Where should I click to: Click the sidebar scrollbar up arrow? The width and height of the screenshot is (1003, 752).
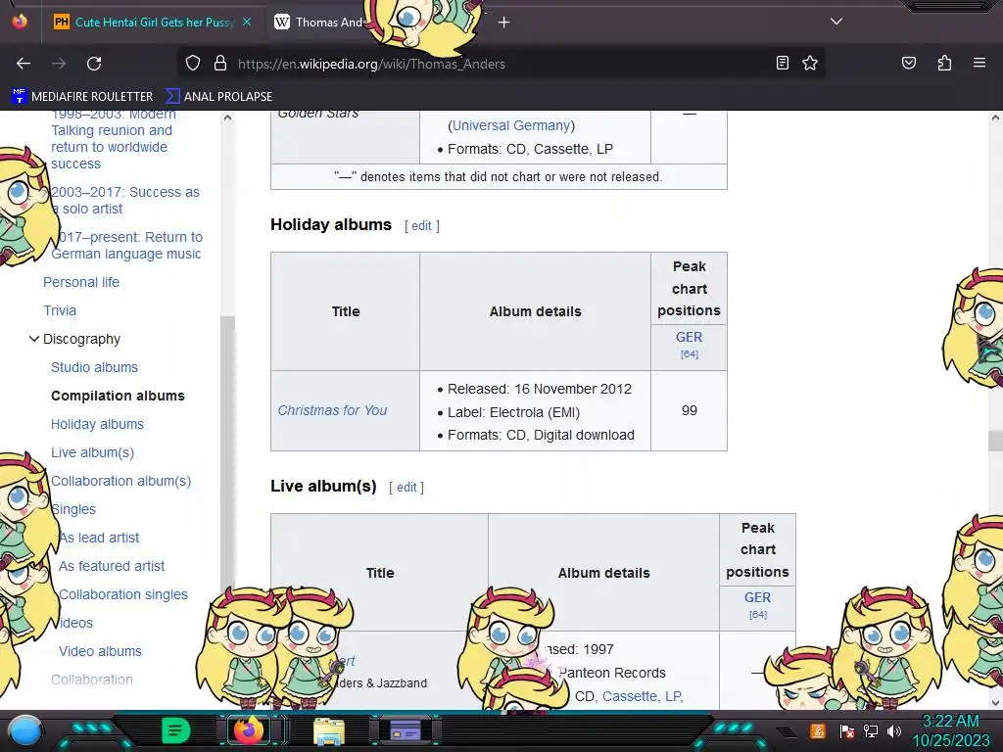pos(227,117)
